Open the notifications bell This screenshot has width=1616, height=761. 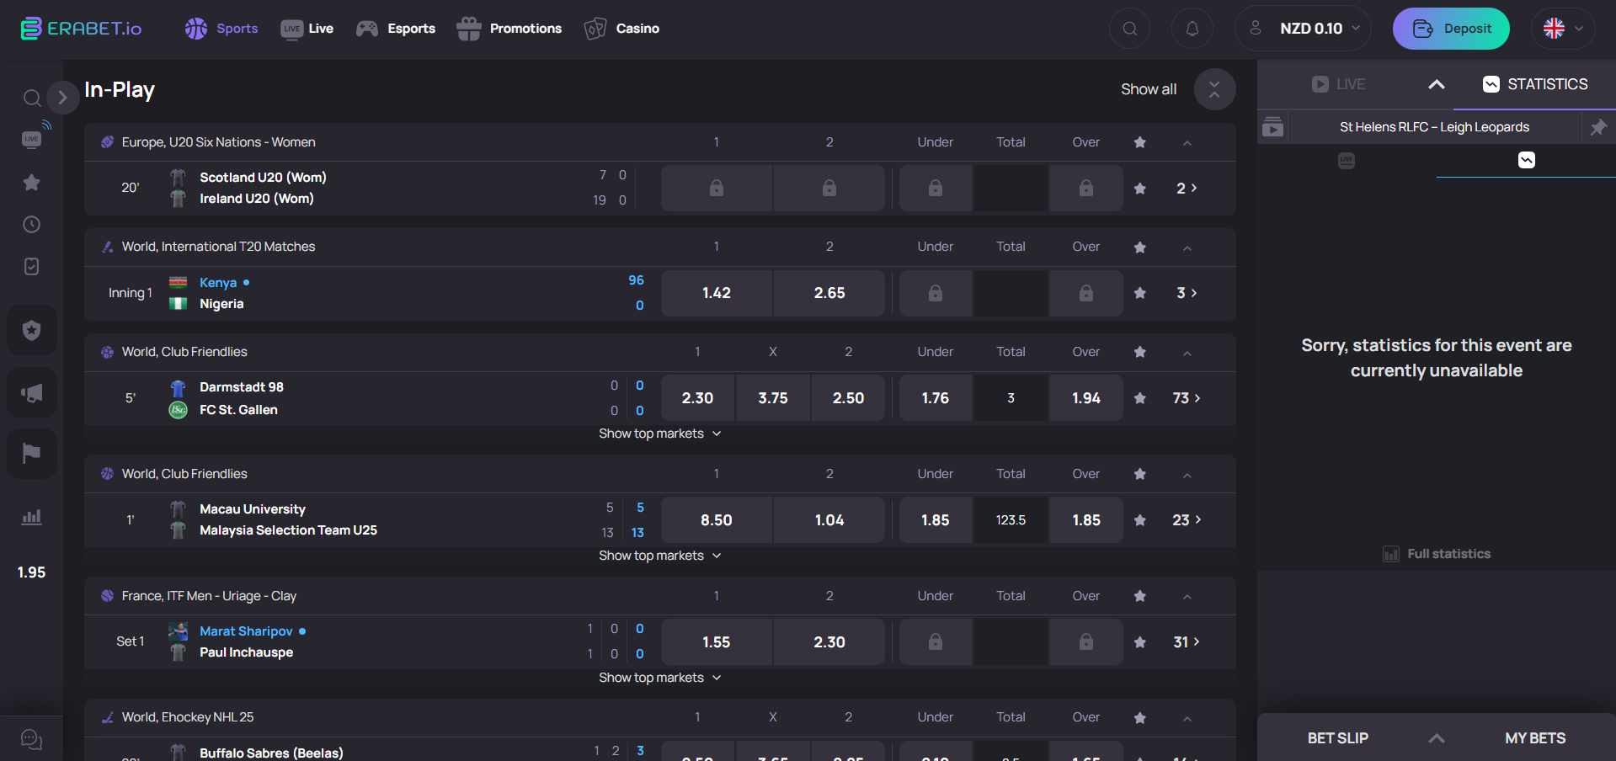point(1192,29)
